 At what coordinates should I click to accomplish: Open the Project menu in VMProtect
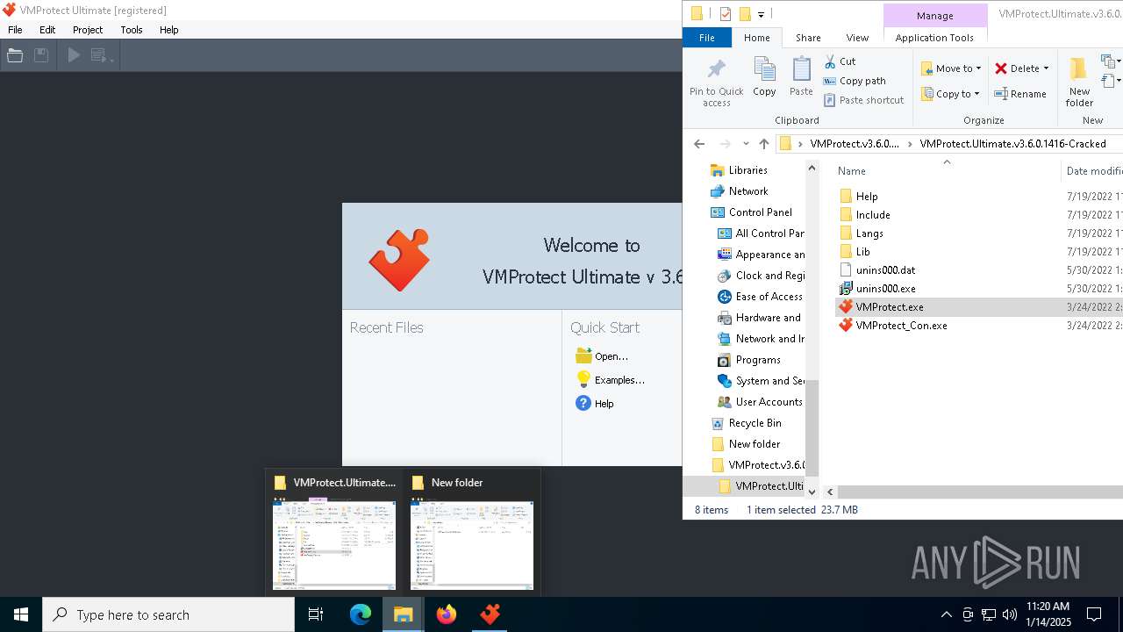click(x=88, y=30)
